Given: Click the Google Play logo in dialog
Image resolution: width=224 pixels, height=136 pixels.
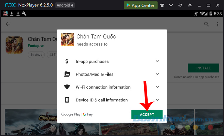Looking at the screenshot, I should pyautogui.click(x=71, y=114).
